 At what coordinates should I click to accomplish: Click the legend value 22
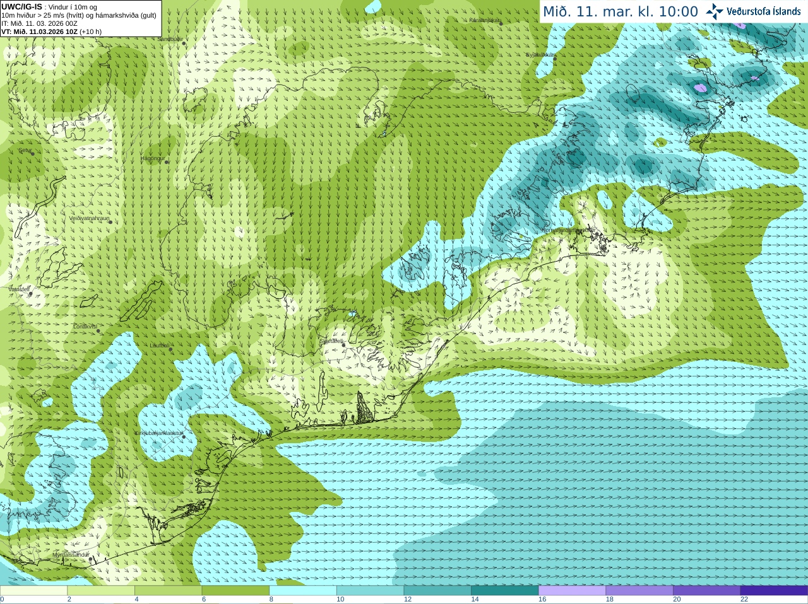744,600
